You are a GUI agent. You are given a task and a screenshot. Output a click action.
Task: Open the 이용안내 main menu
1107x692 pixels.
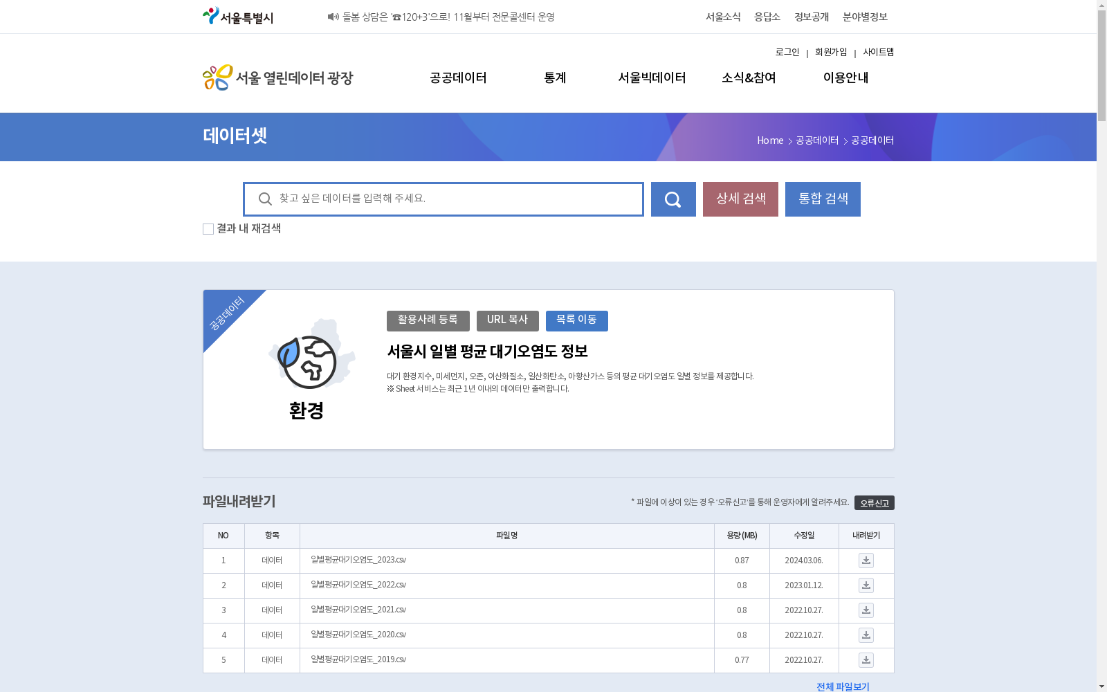pos(845,78)
